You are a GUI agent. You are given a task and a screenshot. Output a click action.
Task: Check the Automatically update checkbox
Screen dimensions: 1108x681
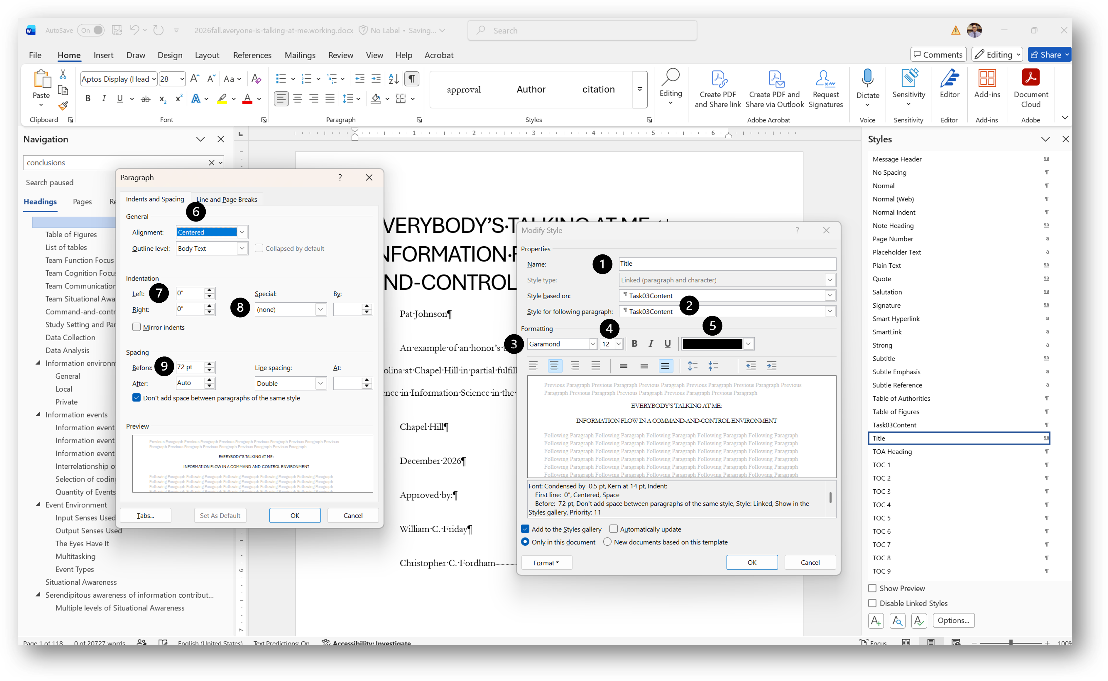coord(614,529)
